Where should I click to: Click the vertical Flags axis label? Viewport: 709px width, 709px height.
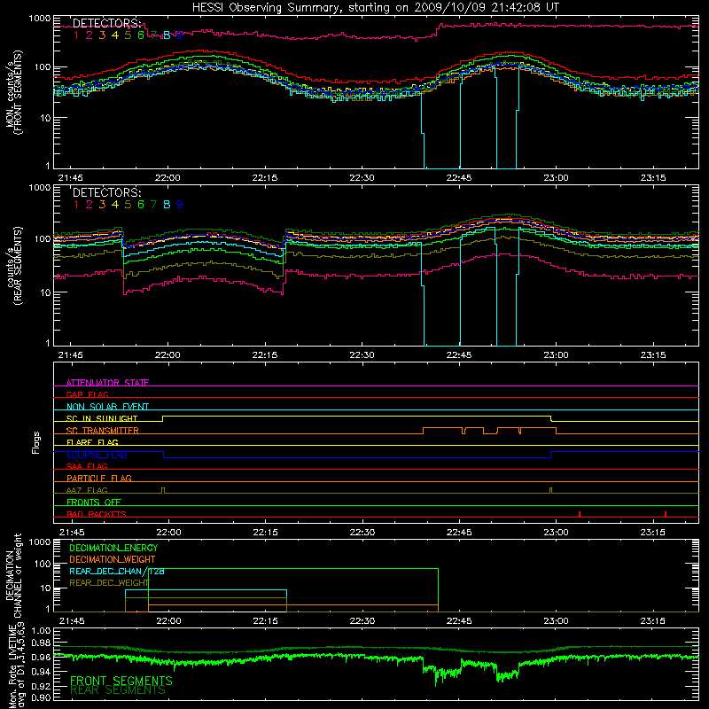[35, 442]
